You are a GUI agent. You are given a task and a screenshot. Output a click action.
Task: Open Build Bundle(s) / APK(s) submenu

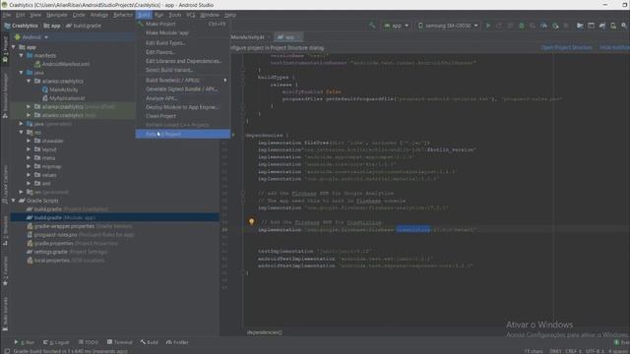183,80
